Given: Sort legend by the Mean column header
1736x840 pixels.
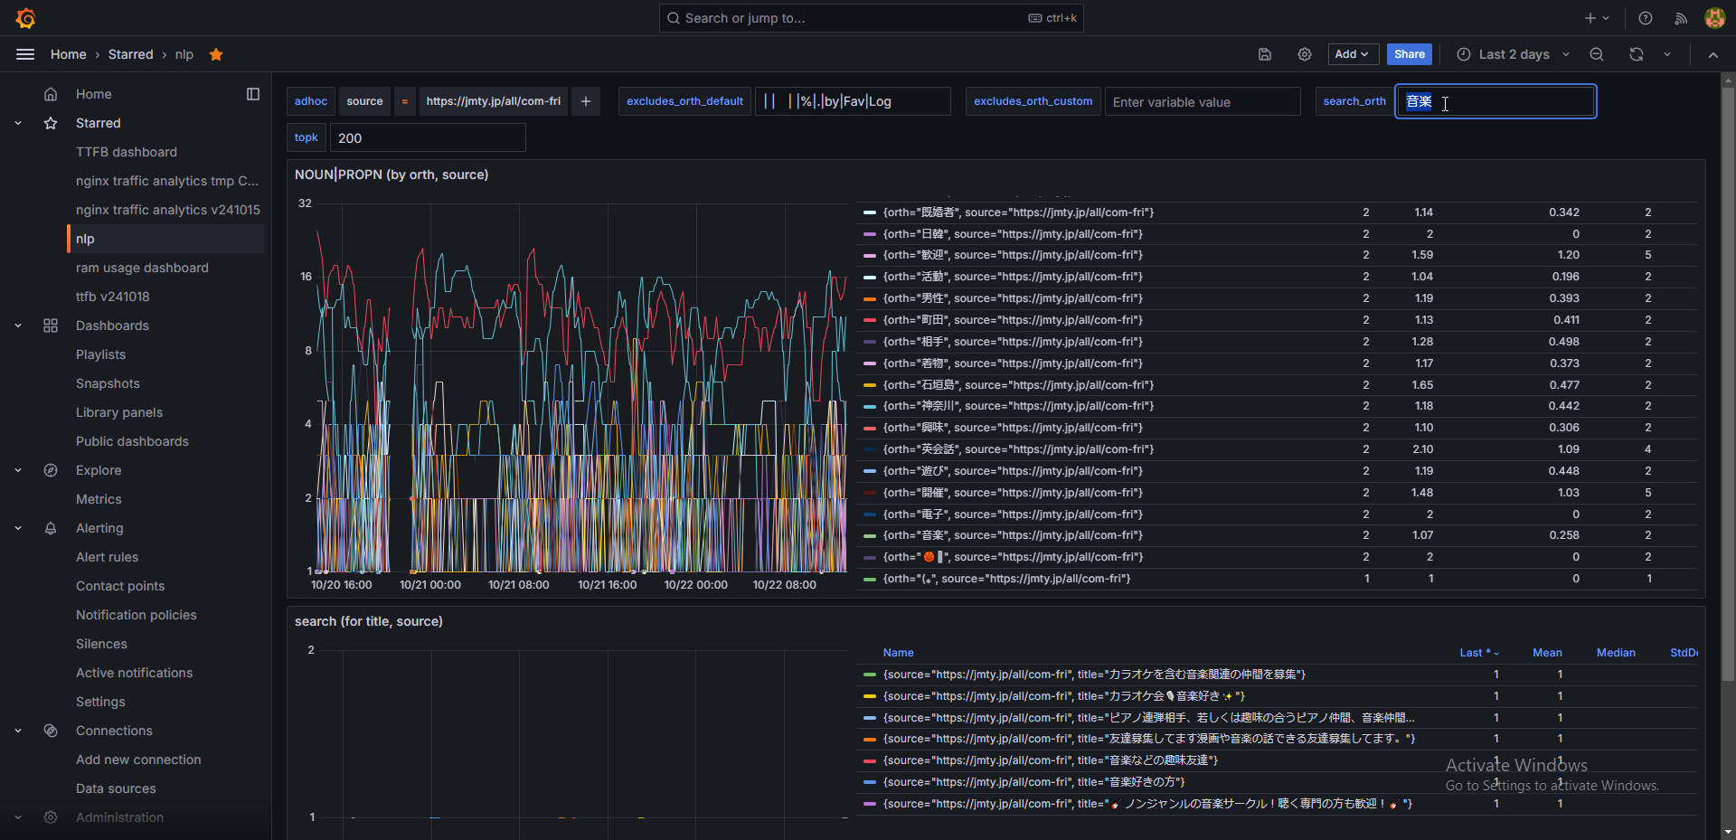Looking at the screenshot, I should (1546, 653).
